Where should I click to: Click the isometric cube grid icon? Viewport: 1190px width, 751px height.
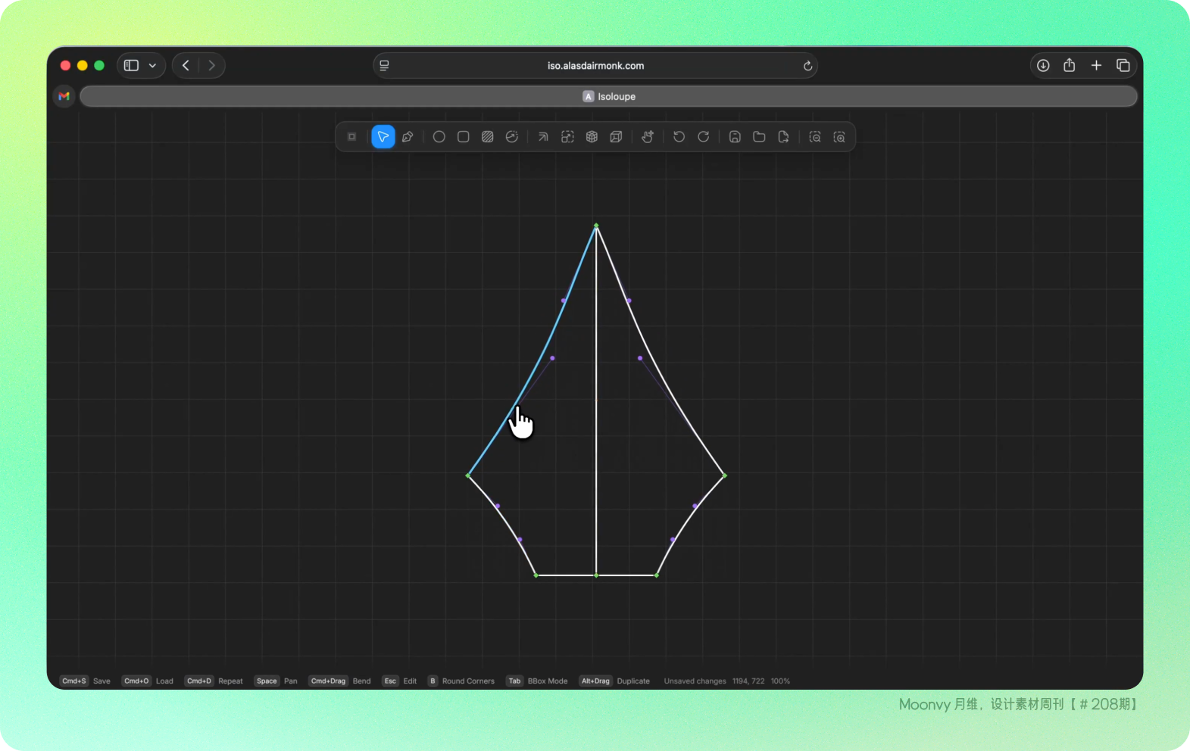click(592, 137)
